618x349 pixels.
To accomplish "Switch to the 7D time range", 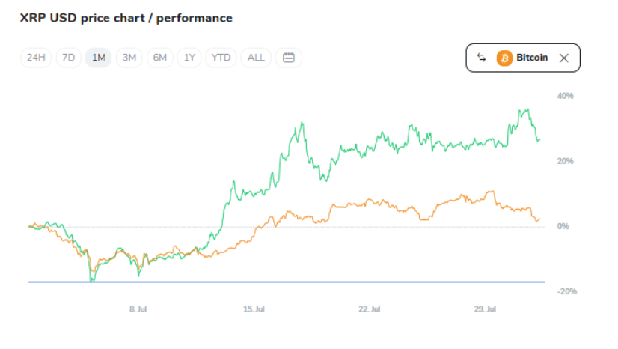I will pyautogui.click(x=68, y=58).
